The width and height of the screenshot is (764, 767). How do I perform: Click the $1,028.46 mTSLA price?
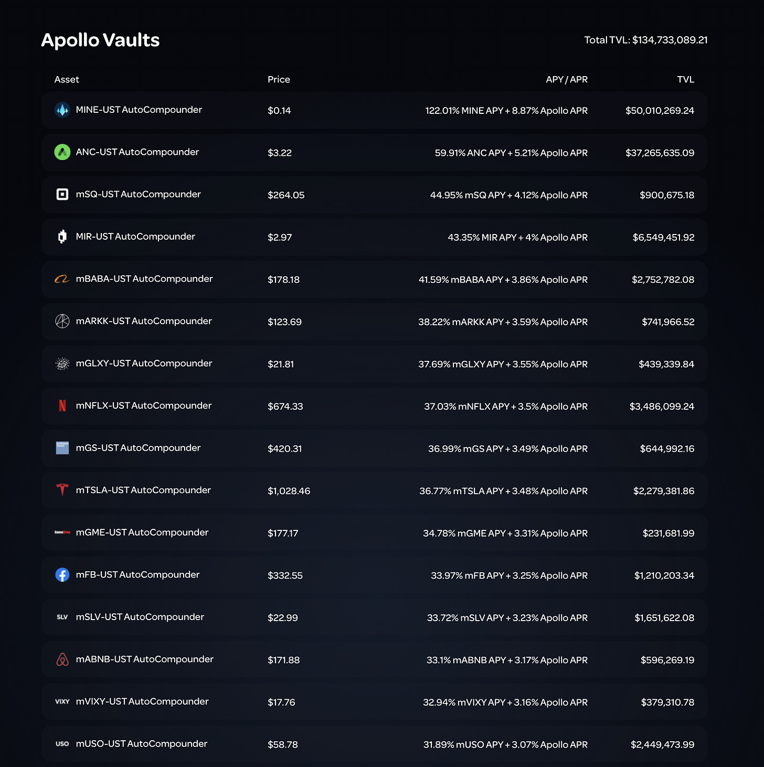[x=289, y=491]
